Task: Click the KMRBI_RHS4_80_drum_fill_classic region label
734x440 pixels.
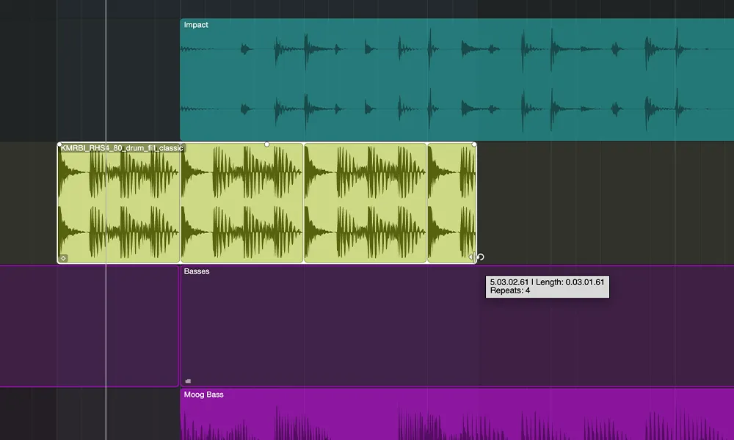Action: [122, 147]
